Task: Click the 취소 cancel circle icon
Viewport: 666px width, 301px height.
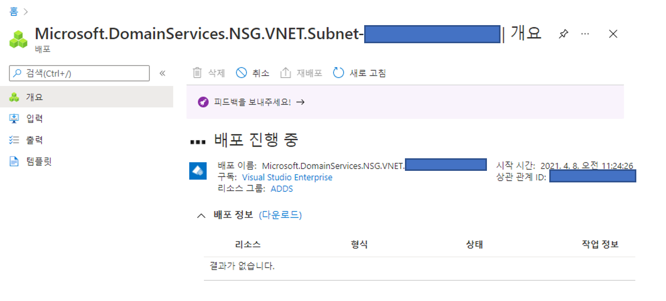Action: coord(241,73)
